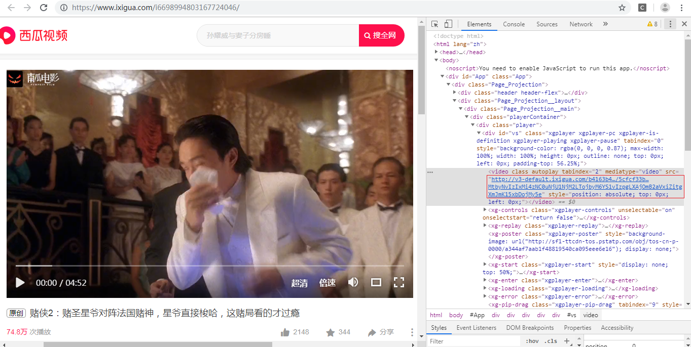Open the browser extension C icon
This screenshot has height=347, width=691.
pos(642,8)
